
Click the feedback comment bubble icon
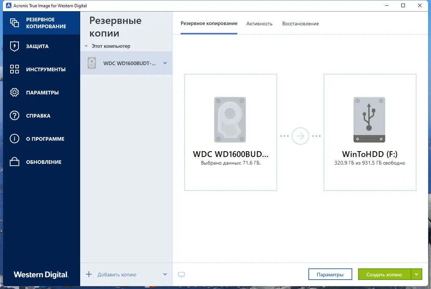(181, 275)
